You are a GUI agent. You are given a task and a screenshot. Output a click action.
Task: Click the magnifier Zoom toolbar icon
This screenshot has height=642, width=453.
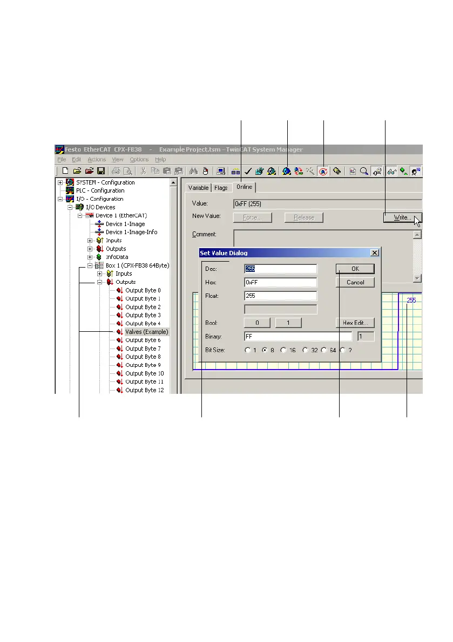pyautogui.click(x=364, y=171)
